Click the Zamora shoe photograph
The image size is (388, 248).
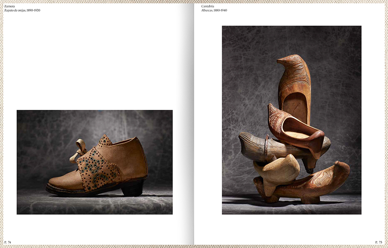click(x=95, y=162)
